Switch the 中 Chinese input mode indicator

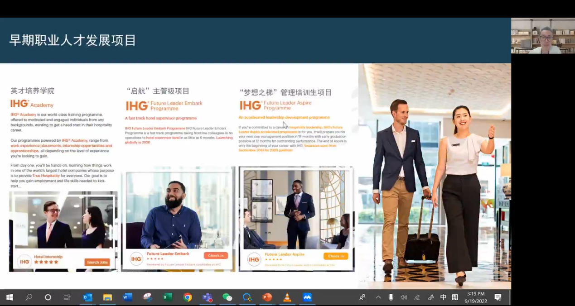click(x=443, y=297)
